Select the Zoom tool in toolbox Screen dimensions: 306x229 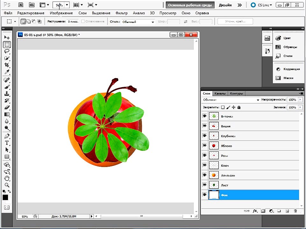[7, 185]
